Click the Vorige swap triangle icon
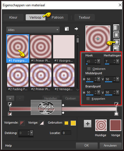 [x=42, y=123]
